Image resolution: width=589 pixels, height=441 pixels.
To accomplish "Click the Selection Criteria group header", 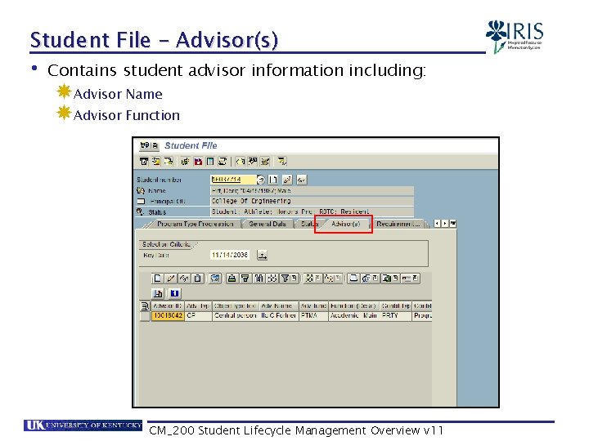I will [167, 244].
